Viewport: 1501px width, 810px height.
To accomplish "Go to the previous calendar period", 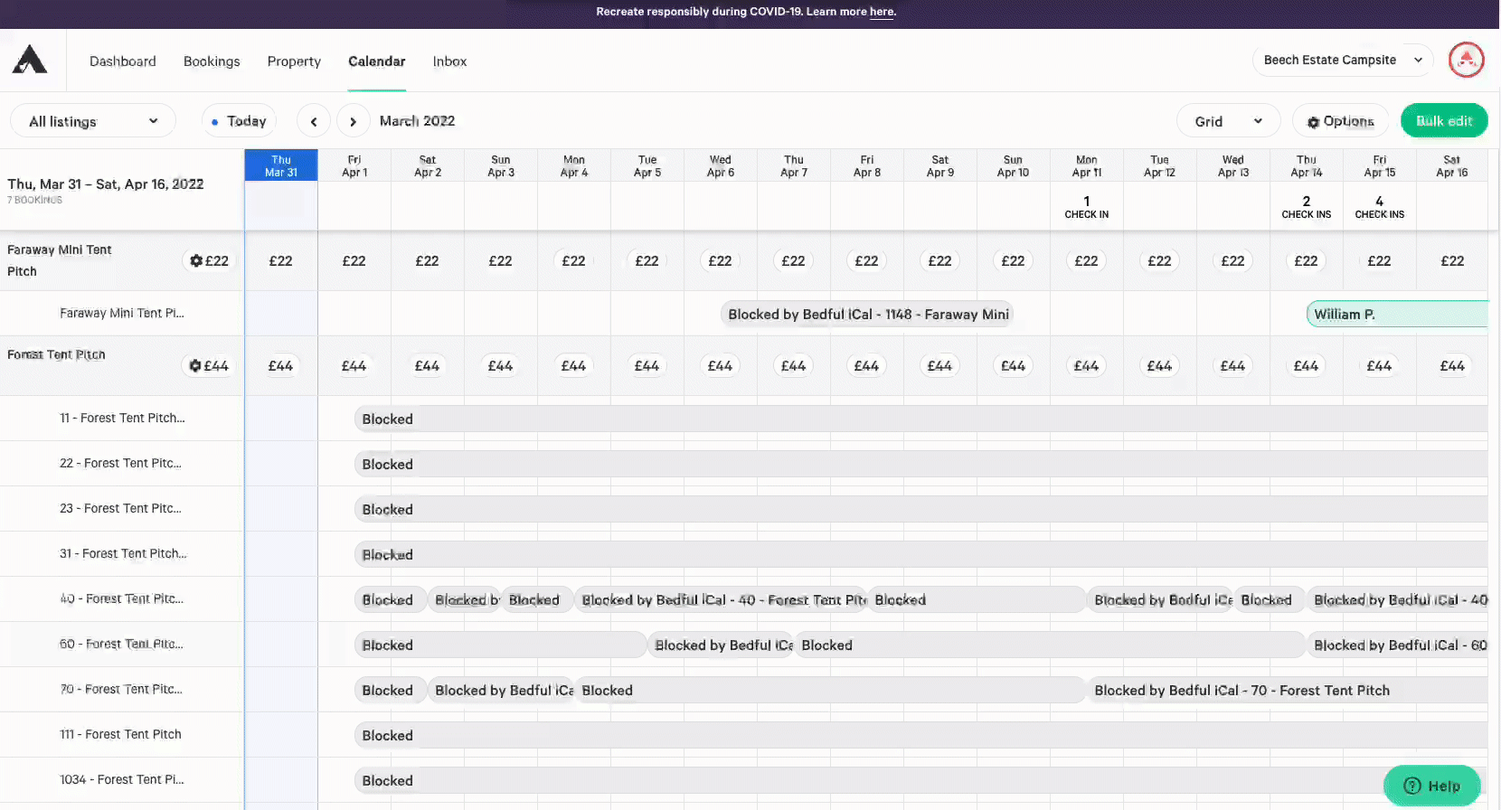I will 314,121.
